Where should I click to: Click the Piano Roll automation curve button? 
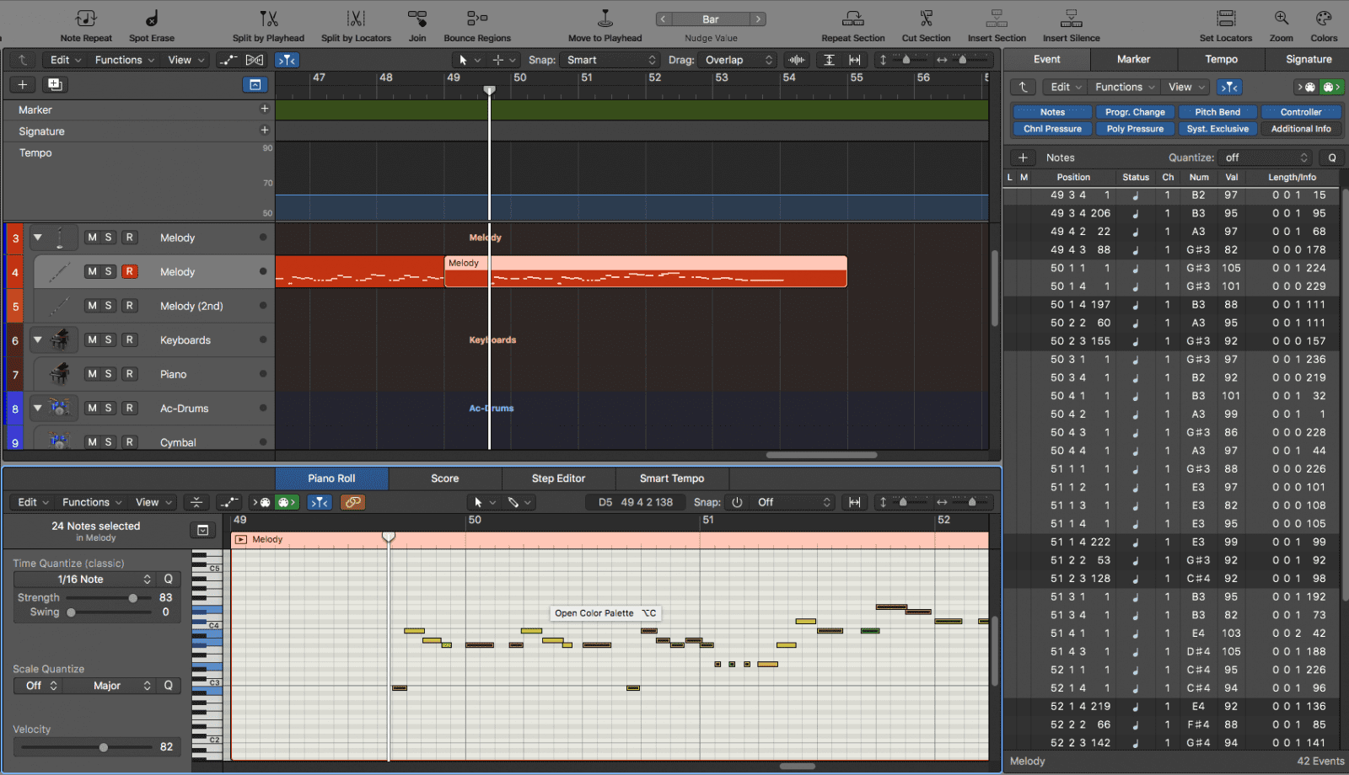pyautogui.click(x=228, y=502)
